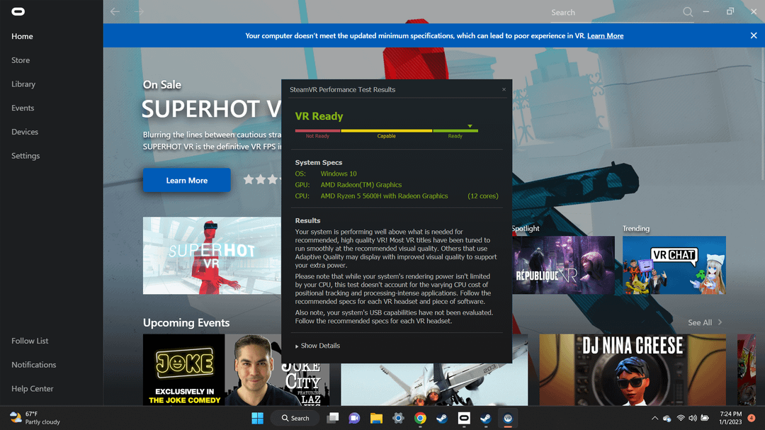Viewport: 765px width, 430px height.
Task: Open File Explorer from taskbar
Action: (376, 418)
